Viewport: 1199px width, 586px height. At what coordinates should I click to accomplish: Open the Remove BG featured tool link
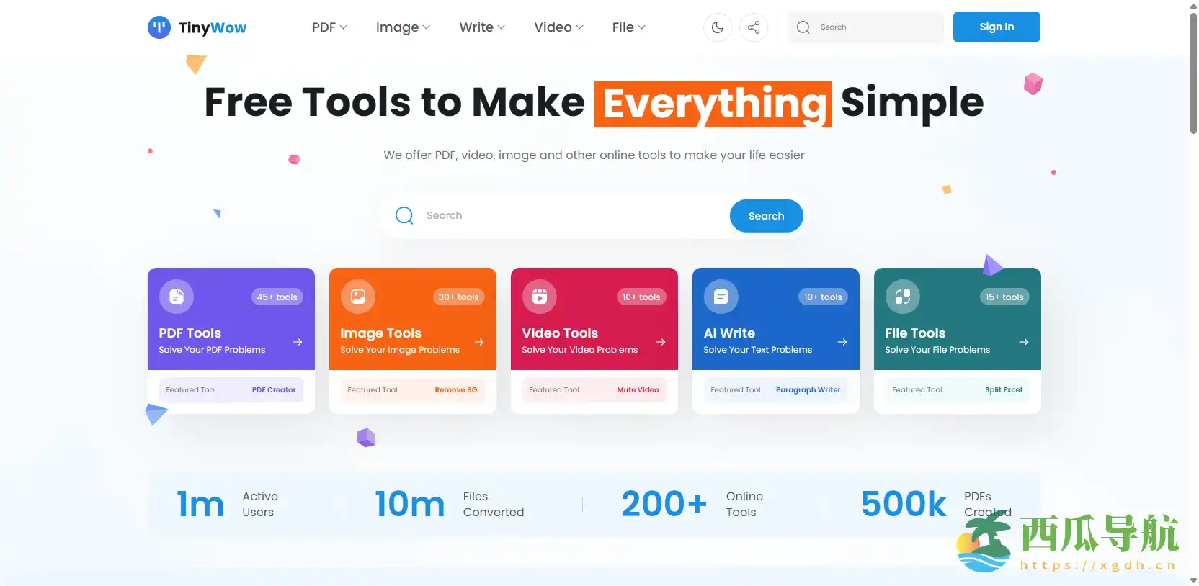pyautogui.click(x=455, y=390)
